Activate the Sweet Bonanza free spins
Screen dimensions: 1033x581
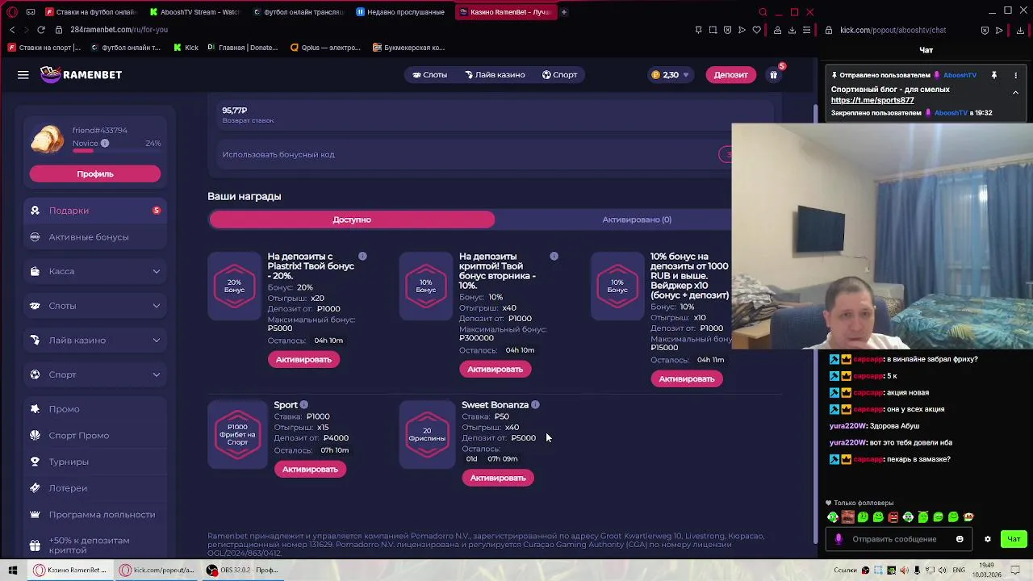click(x=498, y=479)
